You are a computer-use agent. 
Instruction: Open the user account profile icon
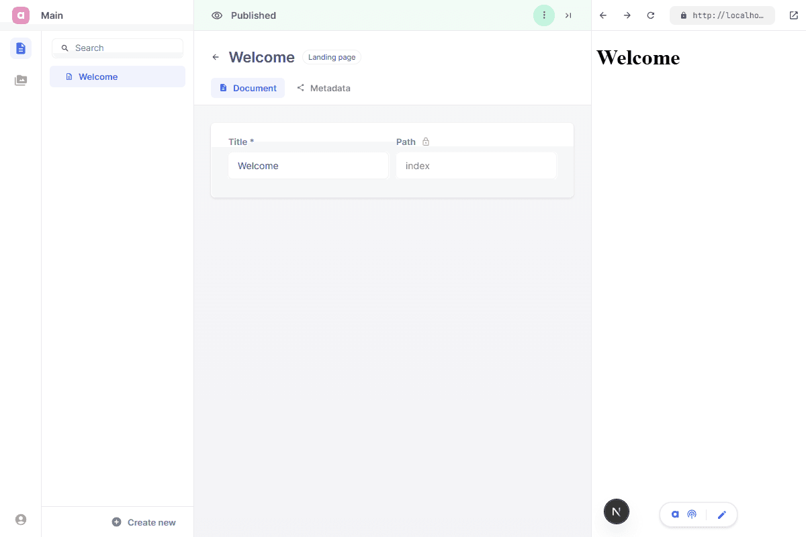[21, 520]
